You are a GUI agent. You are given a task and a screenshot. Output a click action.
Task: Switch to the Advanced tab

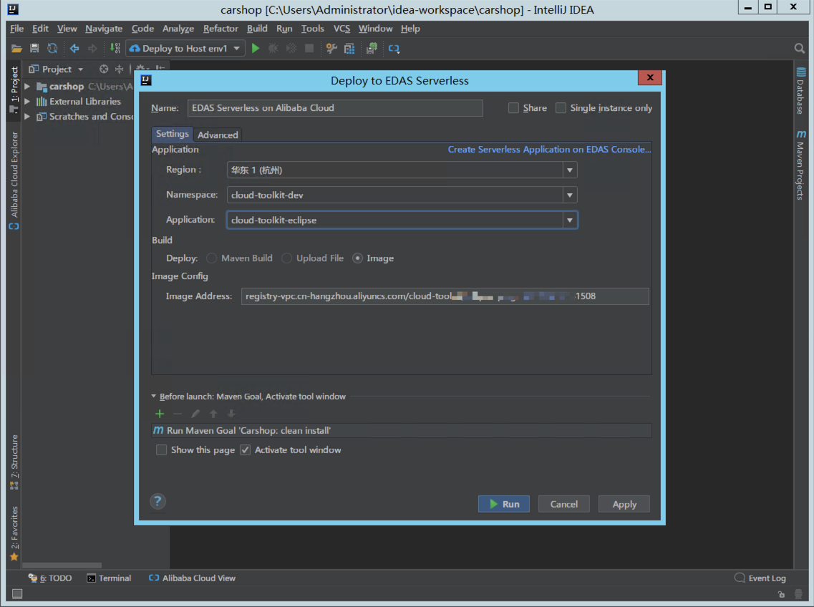click(x=218, y=135)
